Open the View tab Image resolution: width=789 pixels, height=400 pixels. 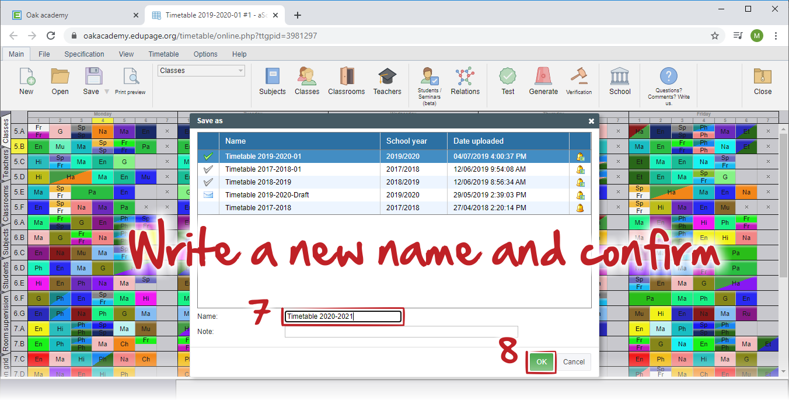click(x=126, y=54)
